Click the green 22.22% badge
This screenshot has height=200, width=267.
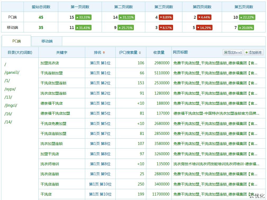click(247, 17)
